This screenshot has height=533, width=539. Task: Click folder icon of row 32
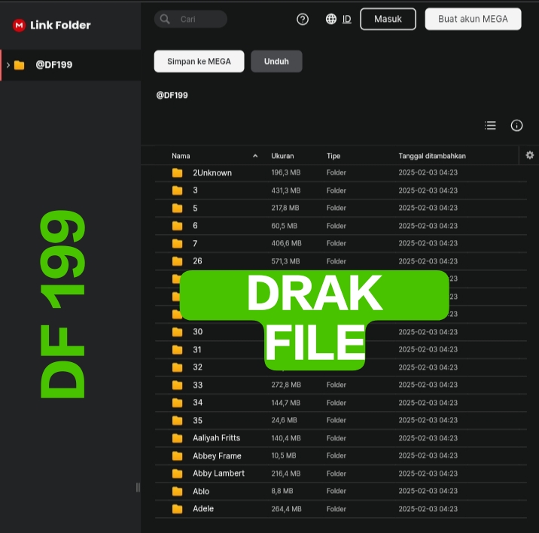(178, 367)
